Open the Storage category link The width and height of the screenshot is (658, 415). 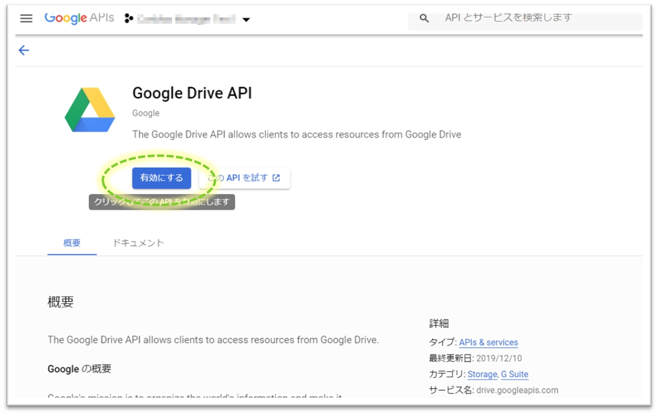click(482, 375)
